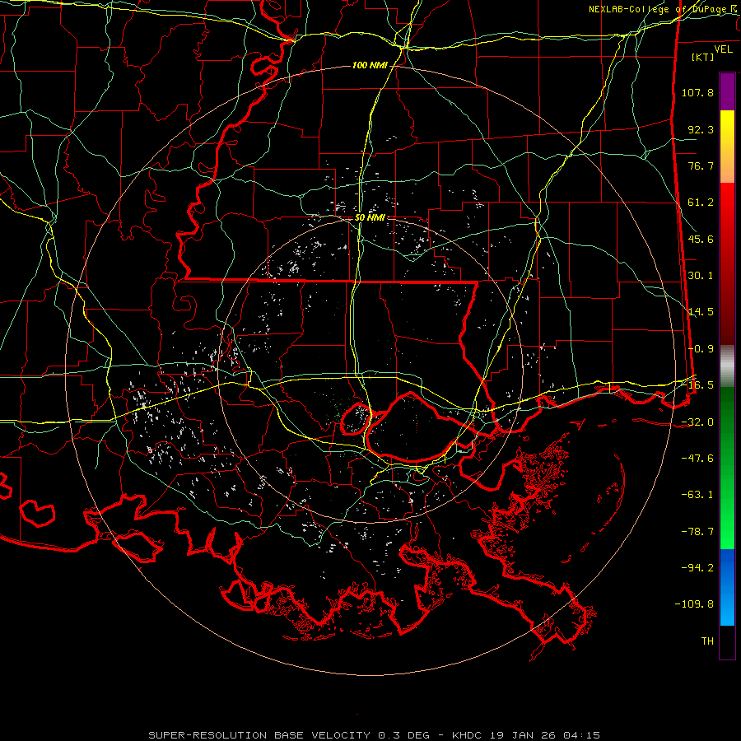Pick the gray near-zero segment of color bar
The width and height of the screenshot is (741, 741).
pyautogui.click(x=727, y=366)
